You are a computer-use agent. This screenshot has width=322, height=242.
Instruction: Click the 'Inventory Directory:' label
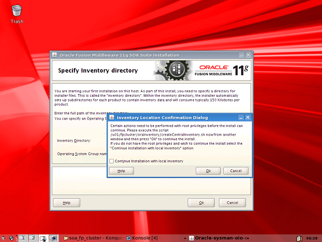[x=74, y=141]
